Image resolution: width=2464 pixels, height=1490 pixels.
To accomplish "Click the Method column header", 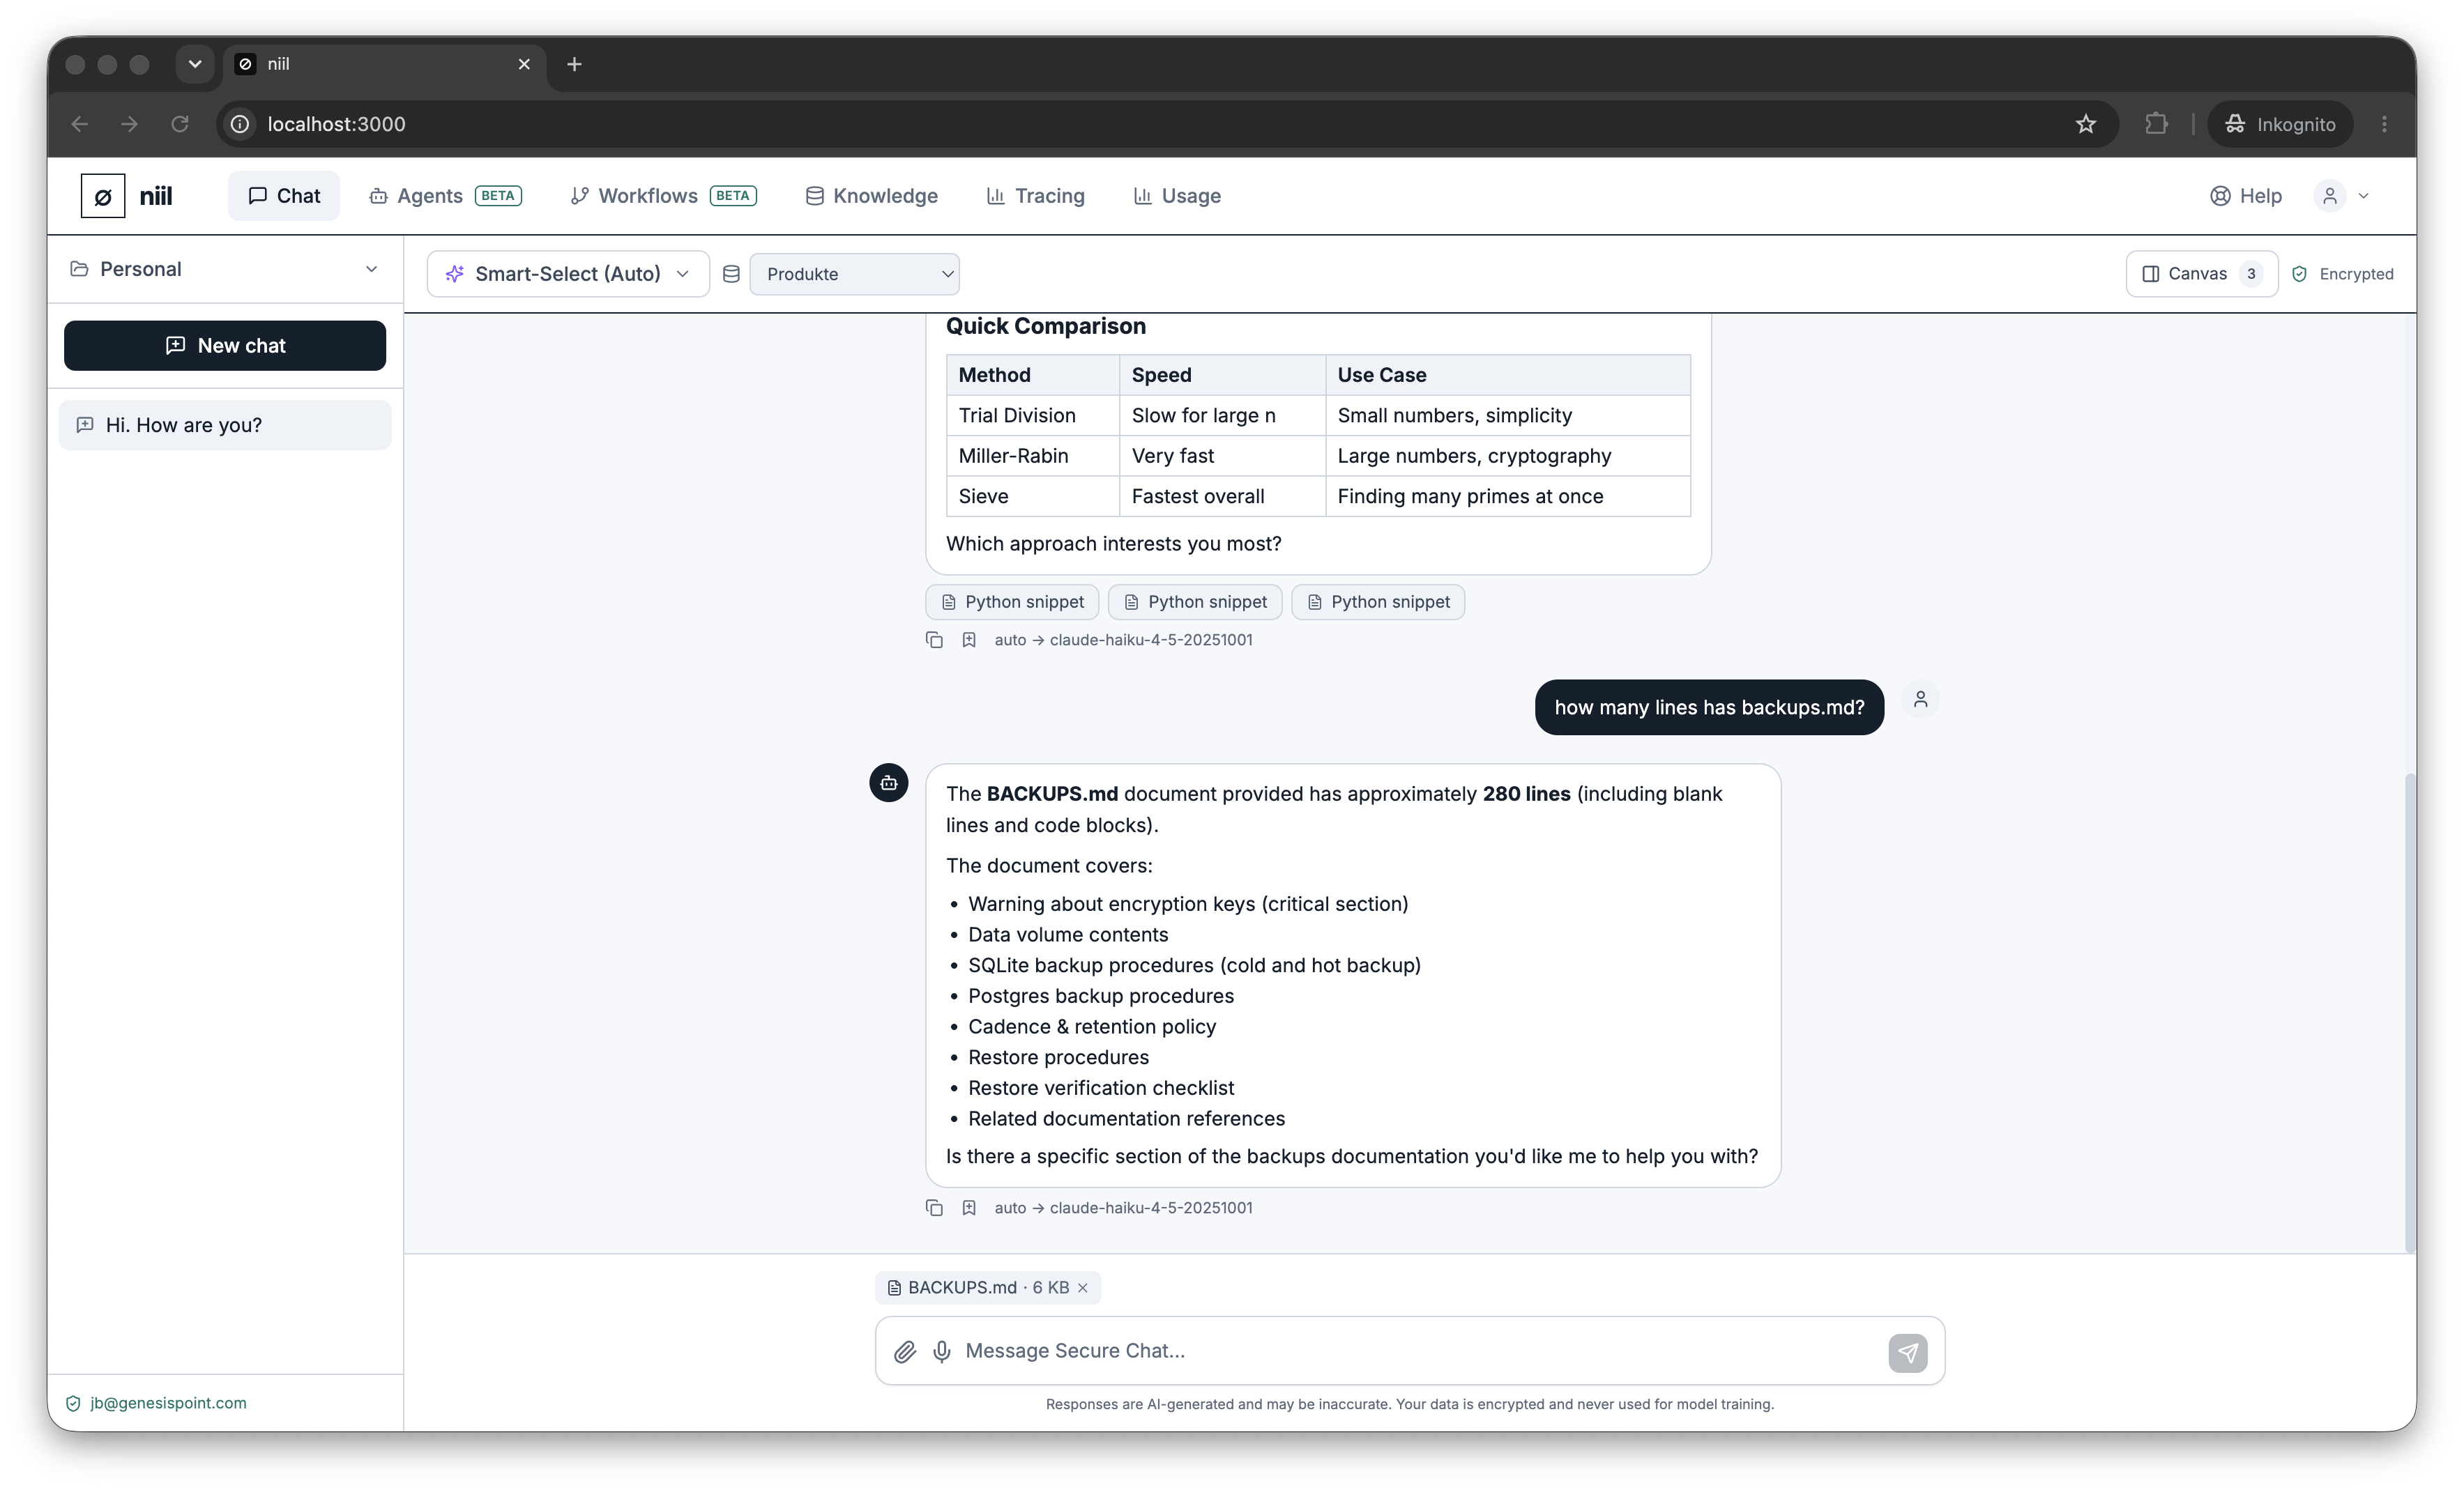I will point(1032,375).
